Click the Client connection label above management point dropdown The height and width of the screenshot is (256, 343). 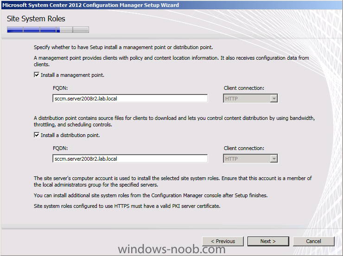[x=244, y=88]
